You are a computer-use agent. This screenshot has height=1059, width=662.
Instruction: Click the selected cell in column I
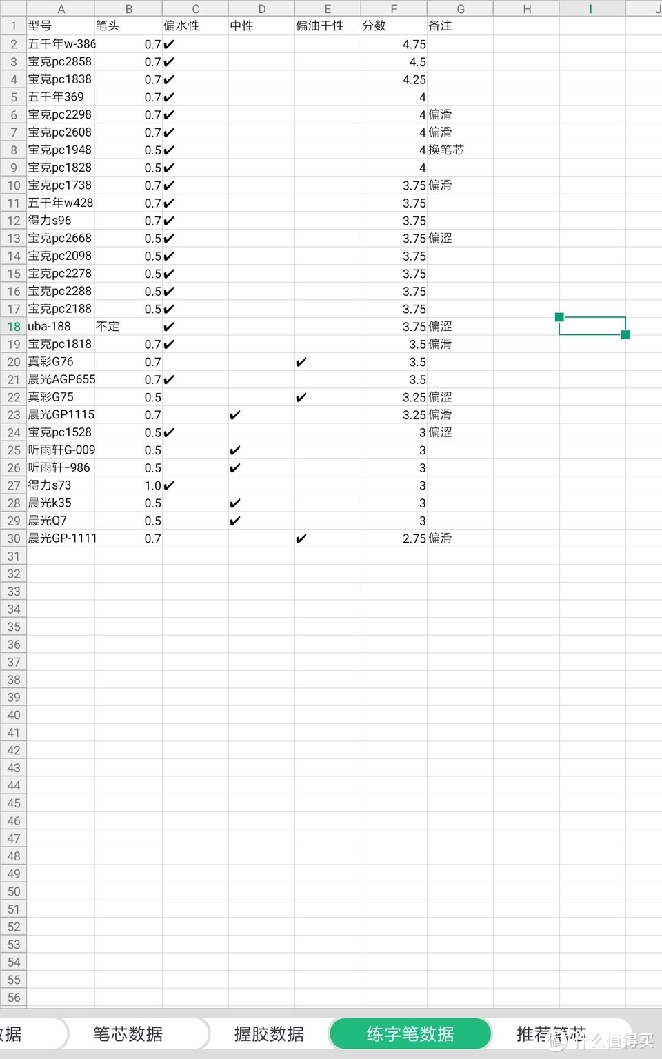click(x=592, y=326)
